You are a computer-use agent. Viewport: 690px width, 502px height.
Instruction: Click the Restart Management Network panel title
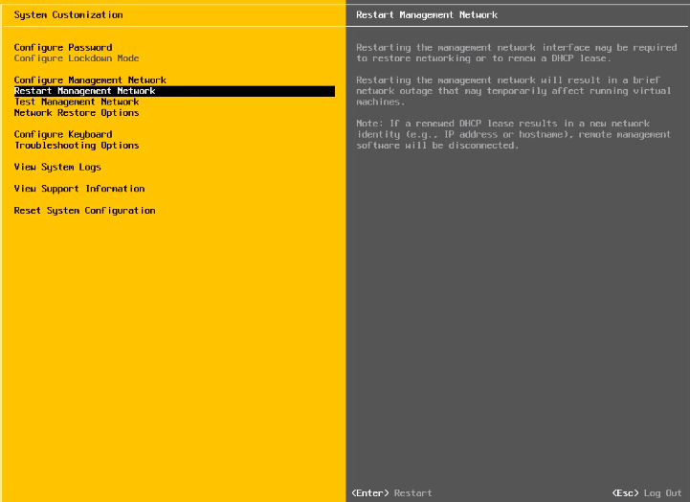point(427,15)
